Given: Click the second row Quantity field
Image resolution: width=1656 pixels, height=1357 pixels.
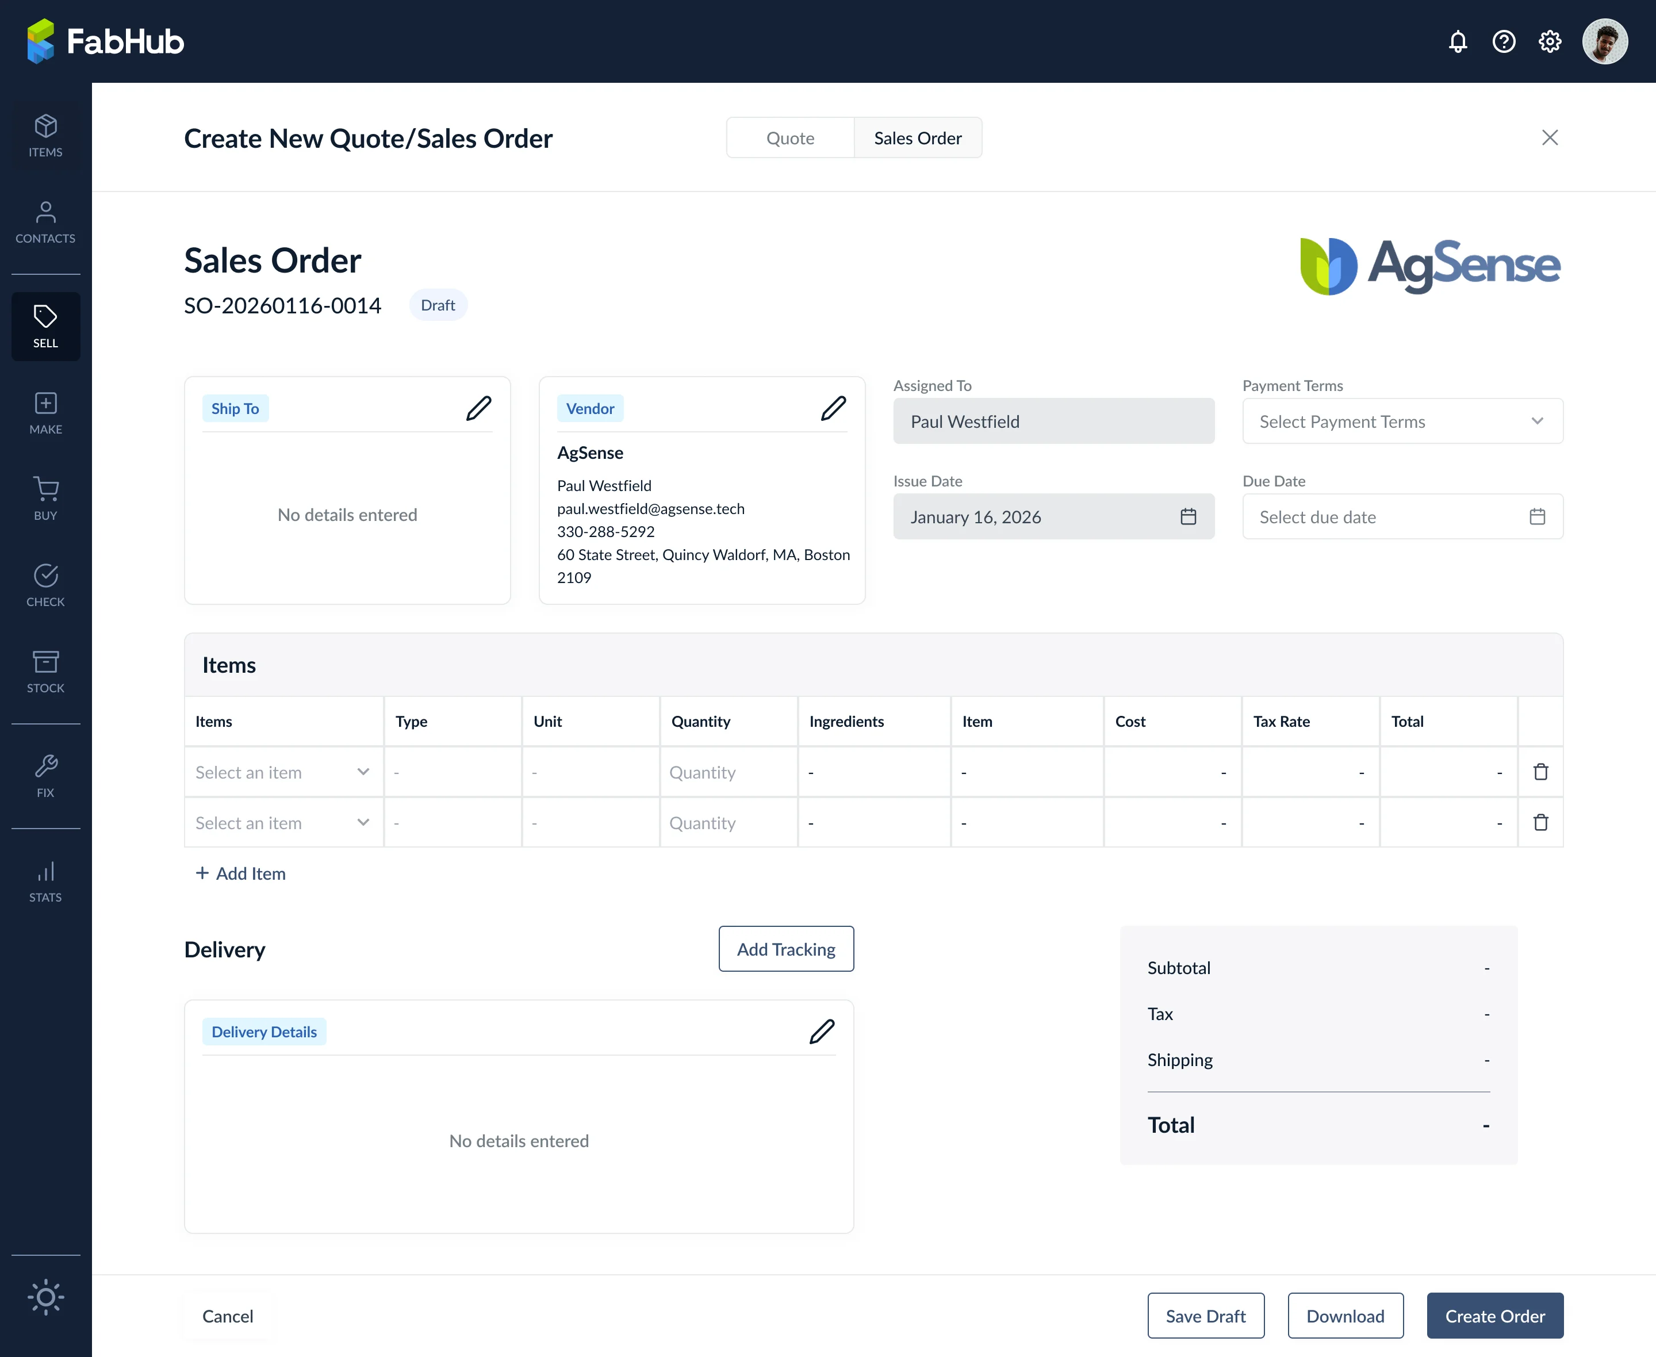Looking at the screenshot, I should point(729,822).
